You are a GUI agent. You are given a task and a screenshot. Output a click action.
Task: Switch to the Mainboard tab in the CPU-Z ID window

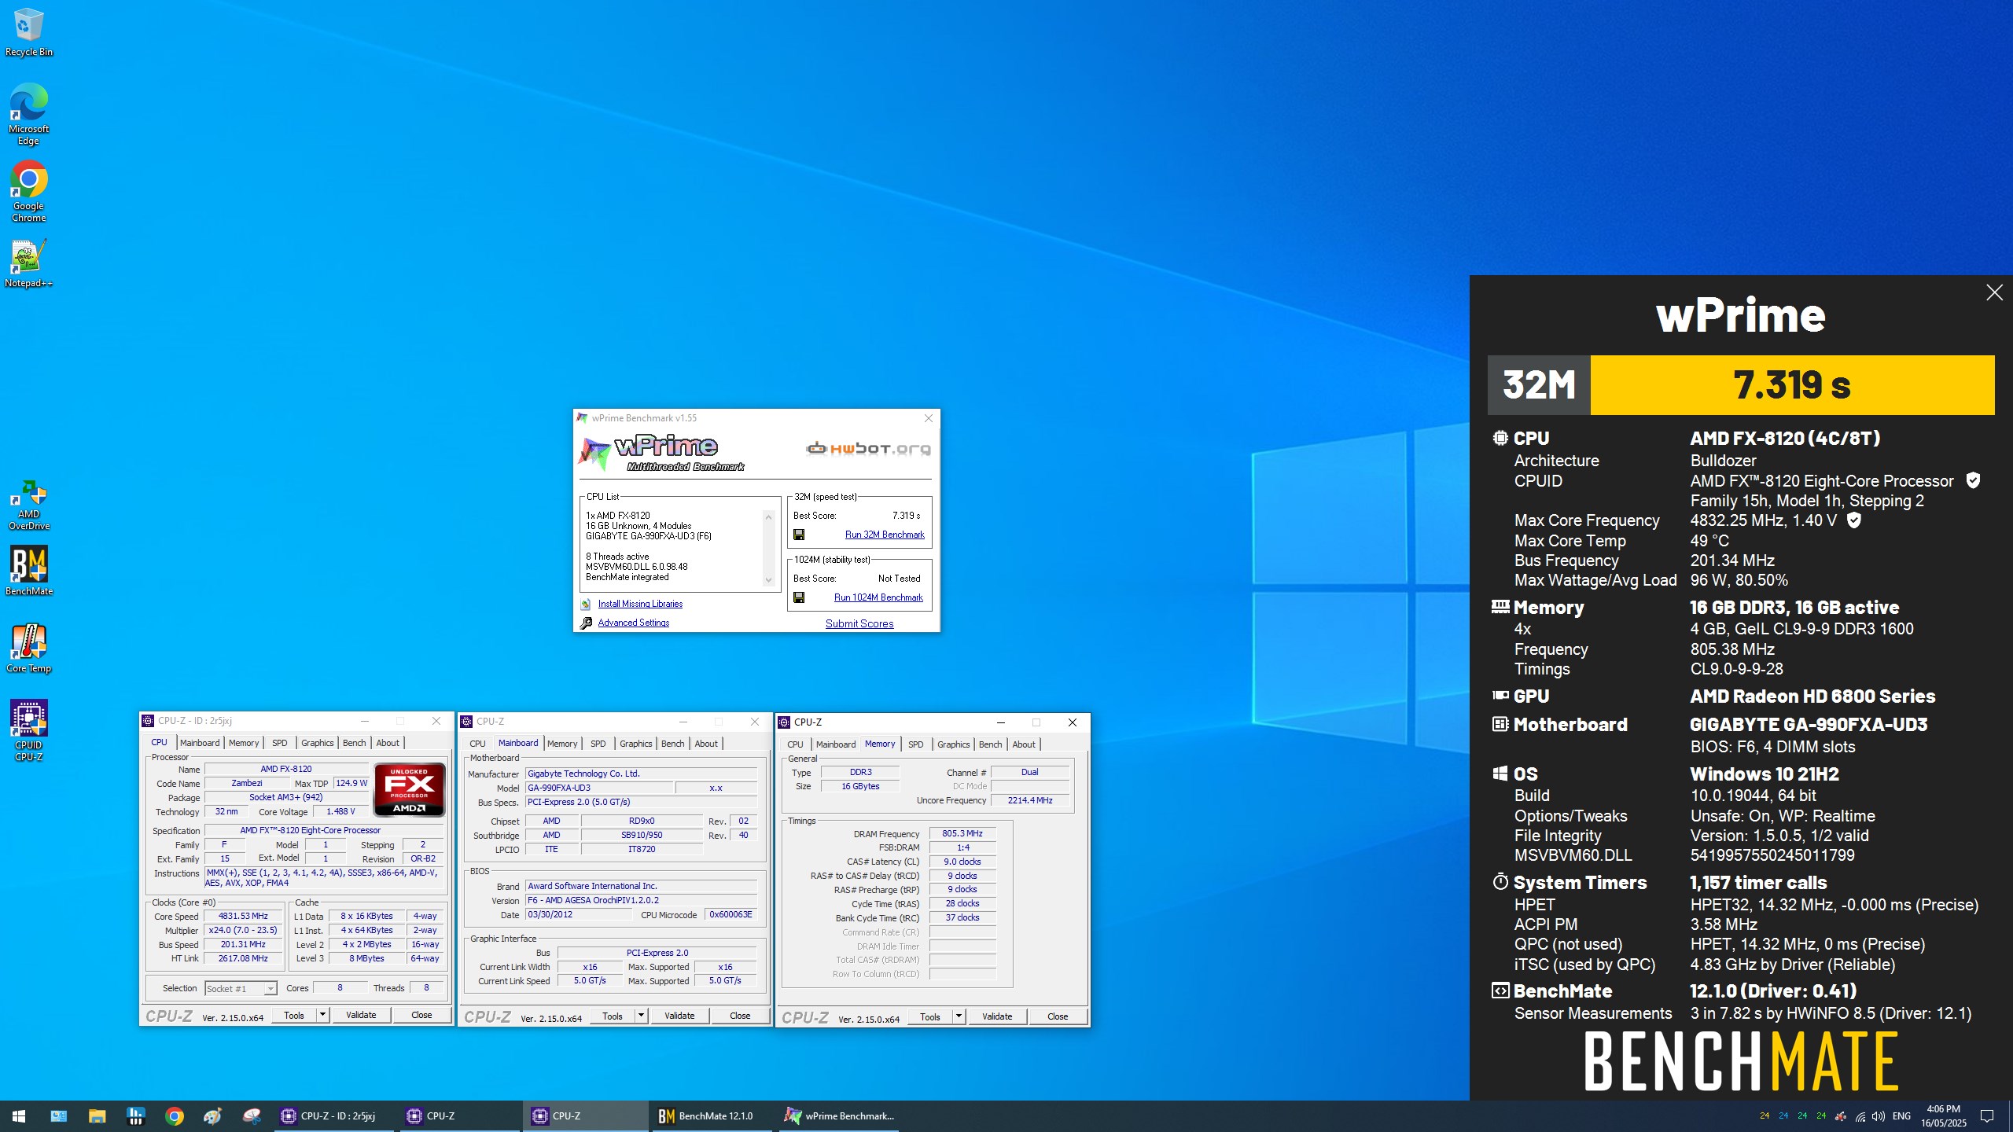point(200,743)
